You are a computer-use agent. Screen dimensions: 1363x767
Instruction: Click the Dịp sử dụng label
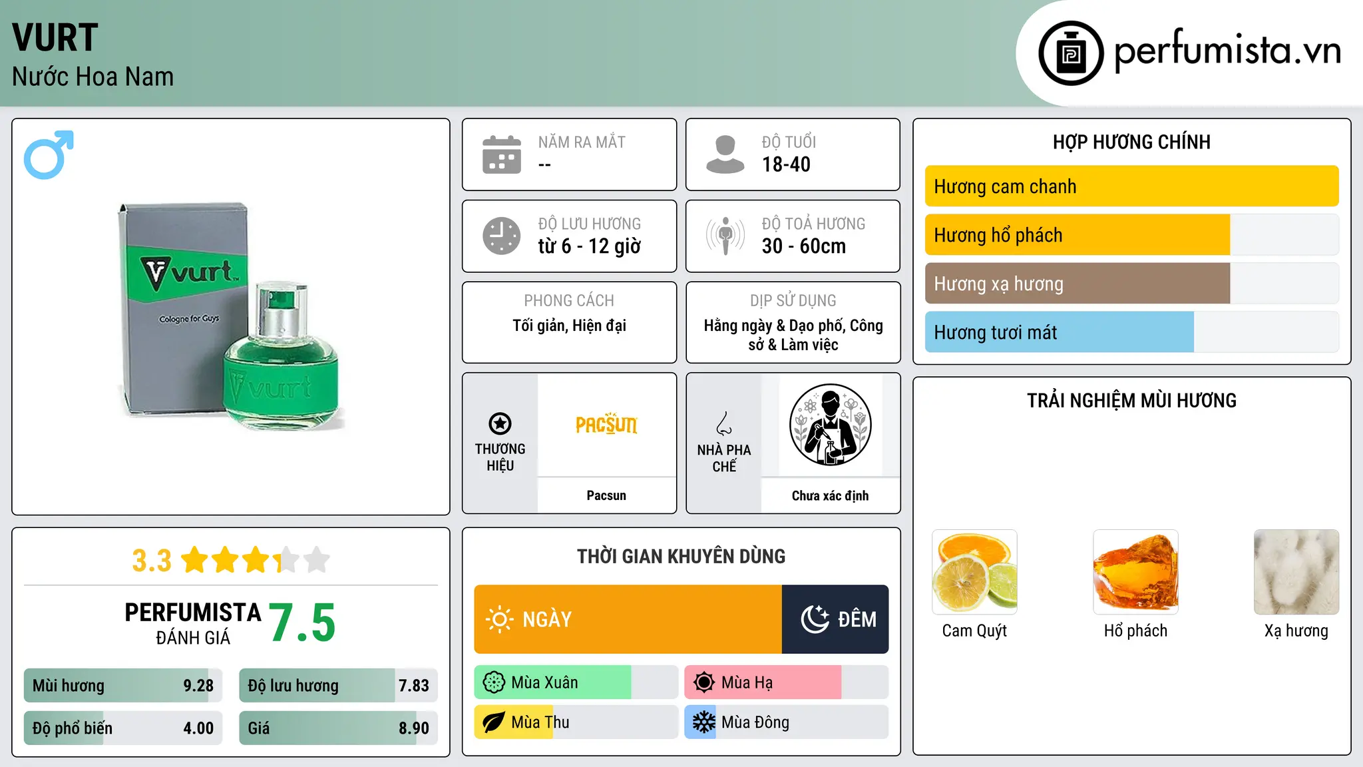pyautogui.click(x=793, y=300)
